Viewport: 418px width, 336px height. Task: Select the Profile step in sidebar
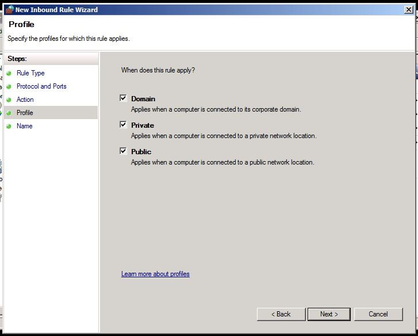point(25,113)
